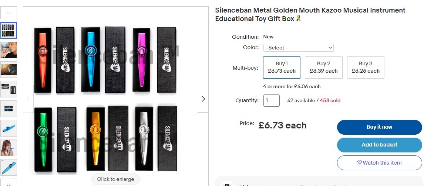Go to previous product image arrow
424x186 pixels.
pyautogui.click(x=28, y=99)
